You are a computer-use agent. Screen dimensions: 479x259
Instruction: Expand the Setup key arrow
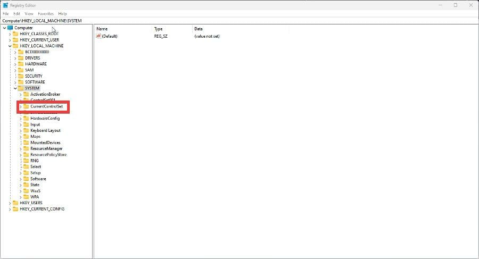20,173
